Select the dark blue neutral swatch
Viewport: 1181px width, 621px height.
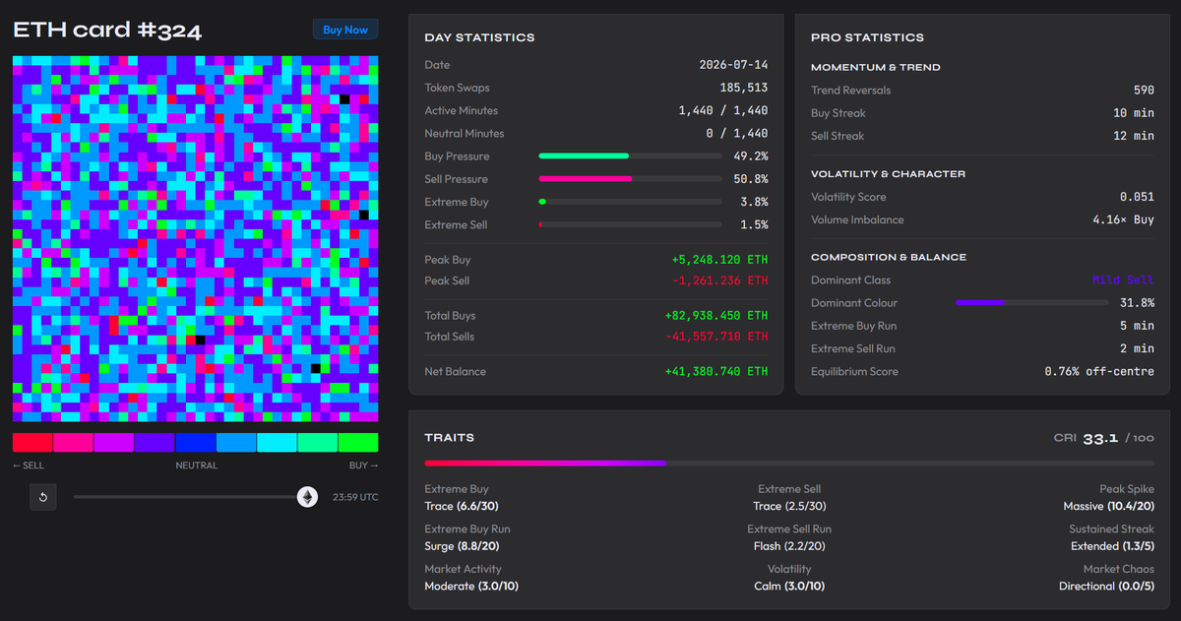pos(195,443)
